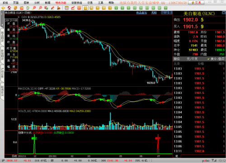Screen dimensions: 226x163
Task: Click the yellow back arrow toolbar icon
Action: click(x=3, y=8)
